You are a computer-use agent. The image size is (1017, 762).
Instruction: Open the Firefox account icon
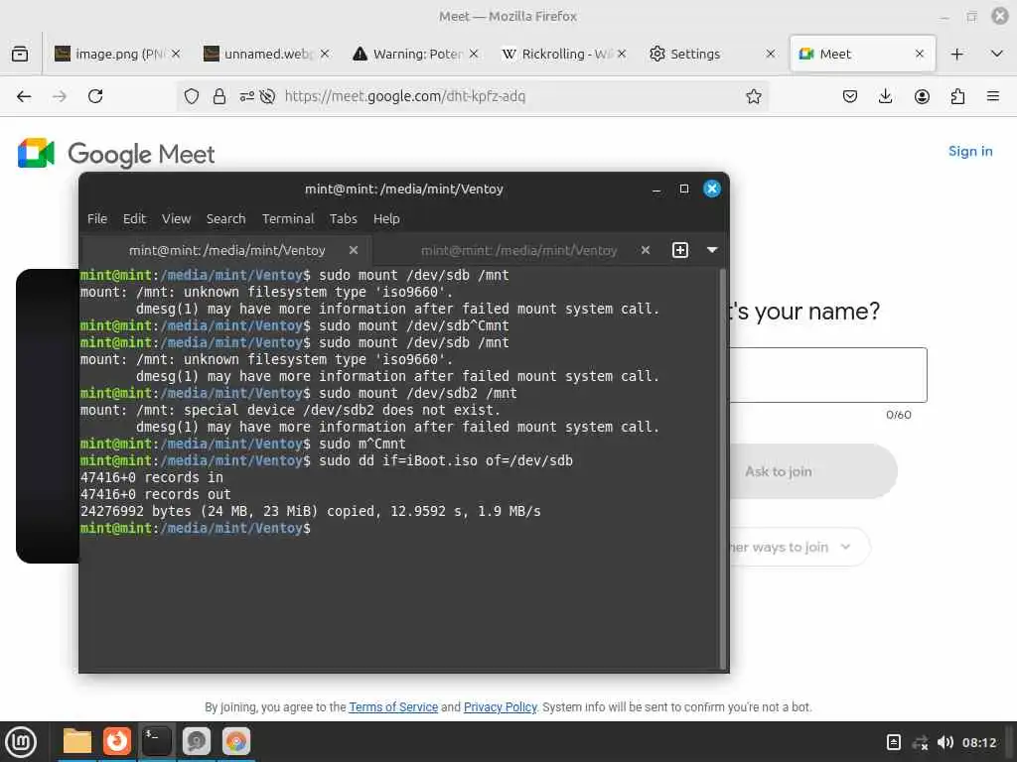tap(922, 96)
